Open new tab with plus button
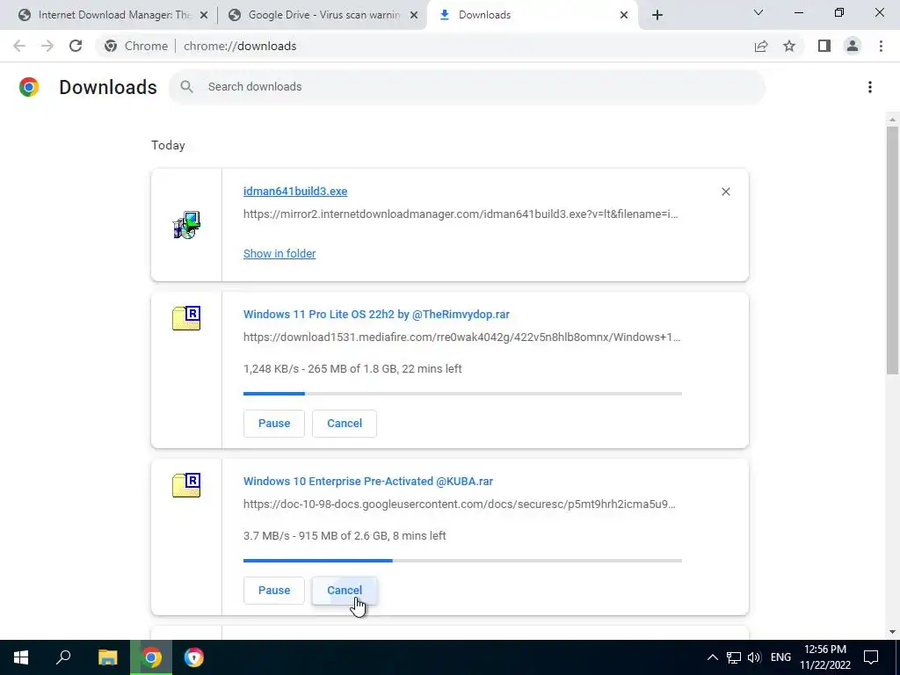900x675 pixels. [x=657, y=15]
